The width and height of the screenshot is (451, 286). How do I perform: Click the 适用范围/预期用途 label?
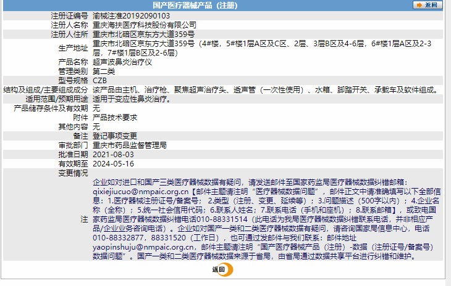pyautogui.click(x=57, y=99)
